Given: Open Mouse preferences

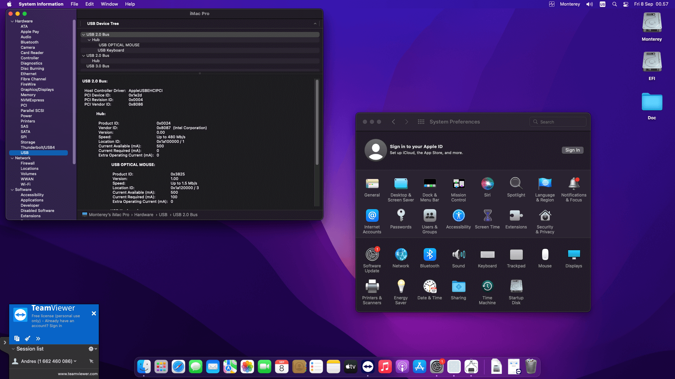Looking at the screenshot, I should [x=545, y=254].
